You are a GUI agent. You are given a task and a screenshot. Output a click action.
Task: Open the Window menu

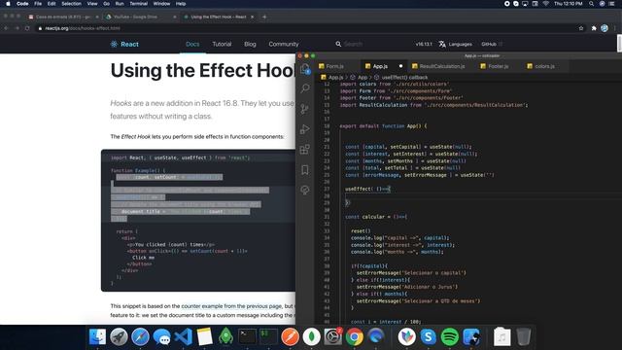point(161,4)
